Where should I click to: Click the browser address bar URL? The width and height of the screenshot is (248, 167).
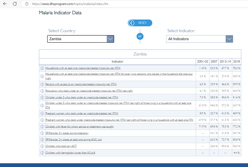[70, 4]
